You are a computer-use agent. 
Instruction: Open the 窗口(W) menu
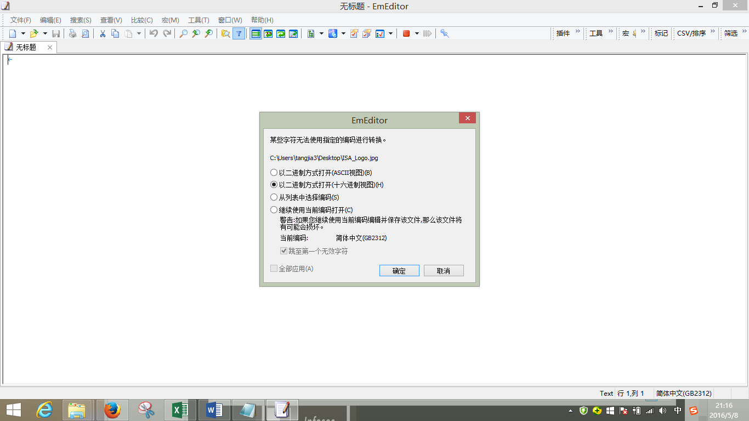(x=230, y=20)
